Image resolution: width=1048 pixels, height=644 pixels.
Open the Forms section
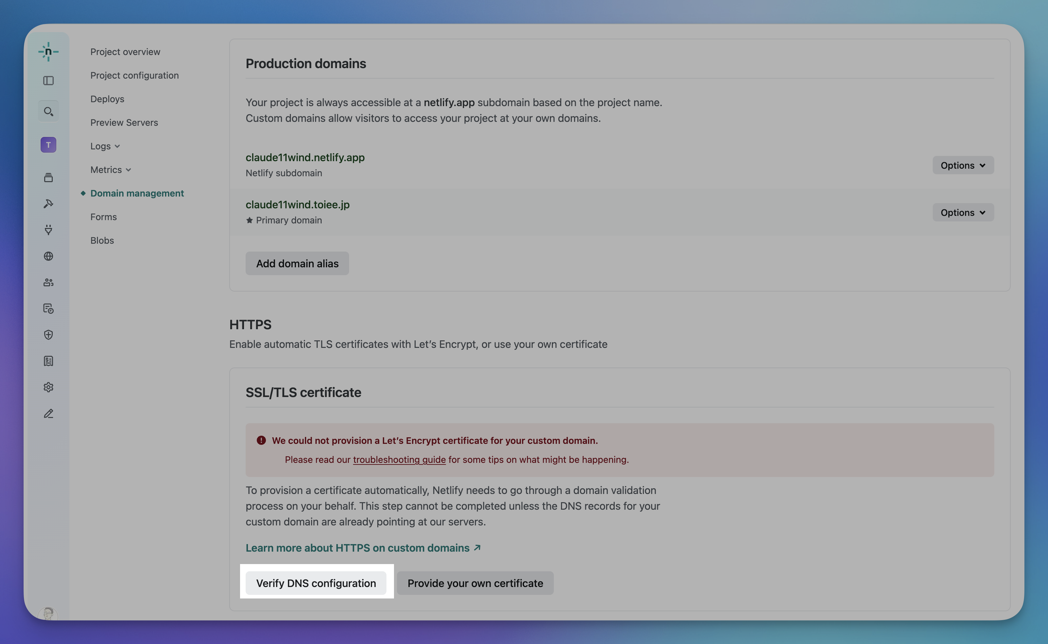(x=103, y=217)
